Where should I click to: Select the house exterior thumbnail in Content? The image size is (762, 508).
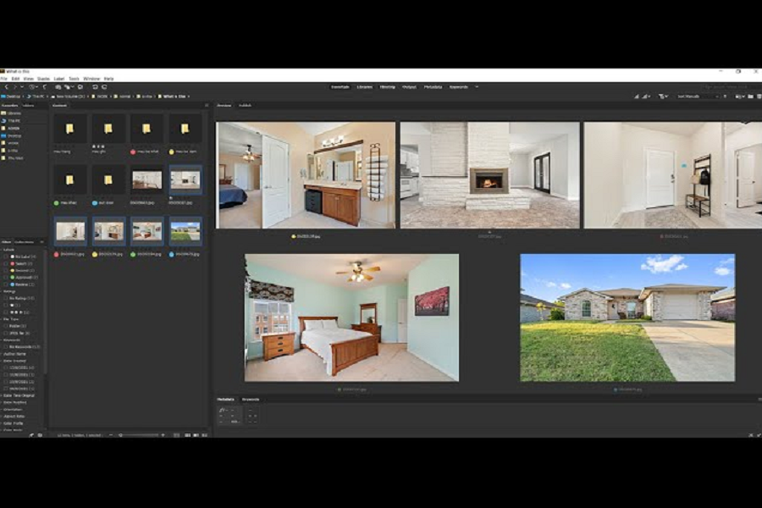pos(185,232)
